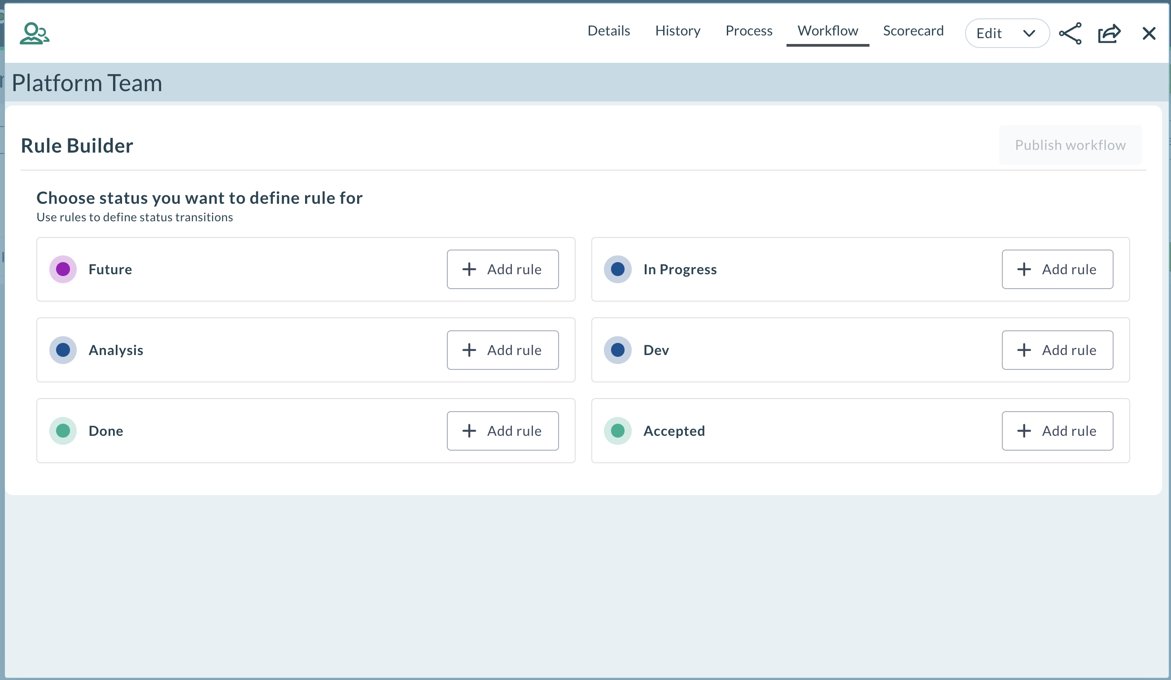Add rule for Done status
Screen dimensions: 1171x680
[x=503, y=431]
